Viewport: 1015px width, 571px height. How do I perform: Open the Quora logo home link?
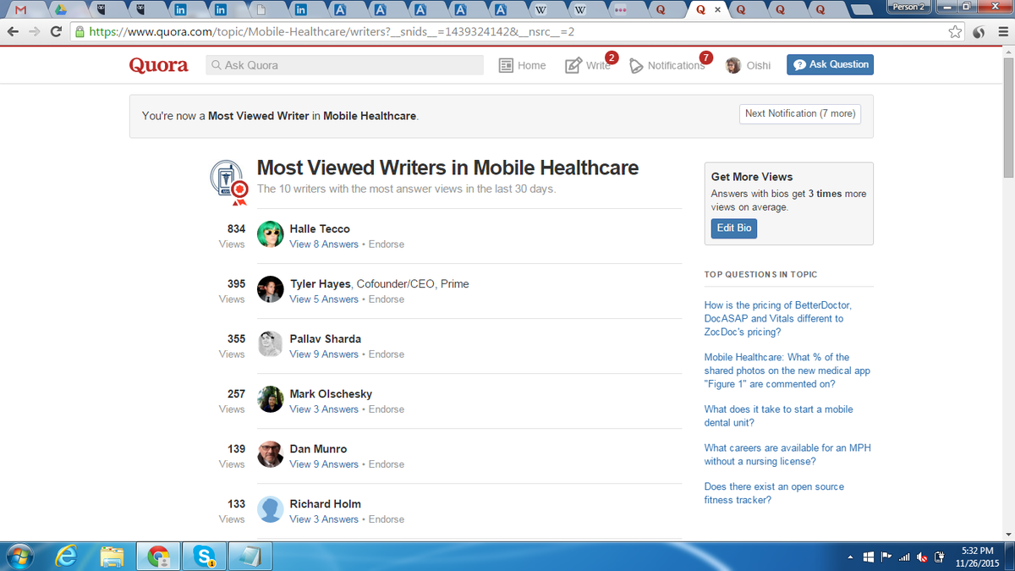[158, 65]
